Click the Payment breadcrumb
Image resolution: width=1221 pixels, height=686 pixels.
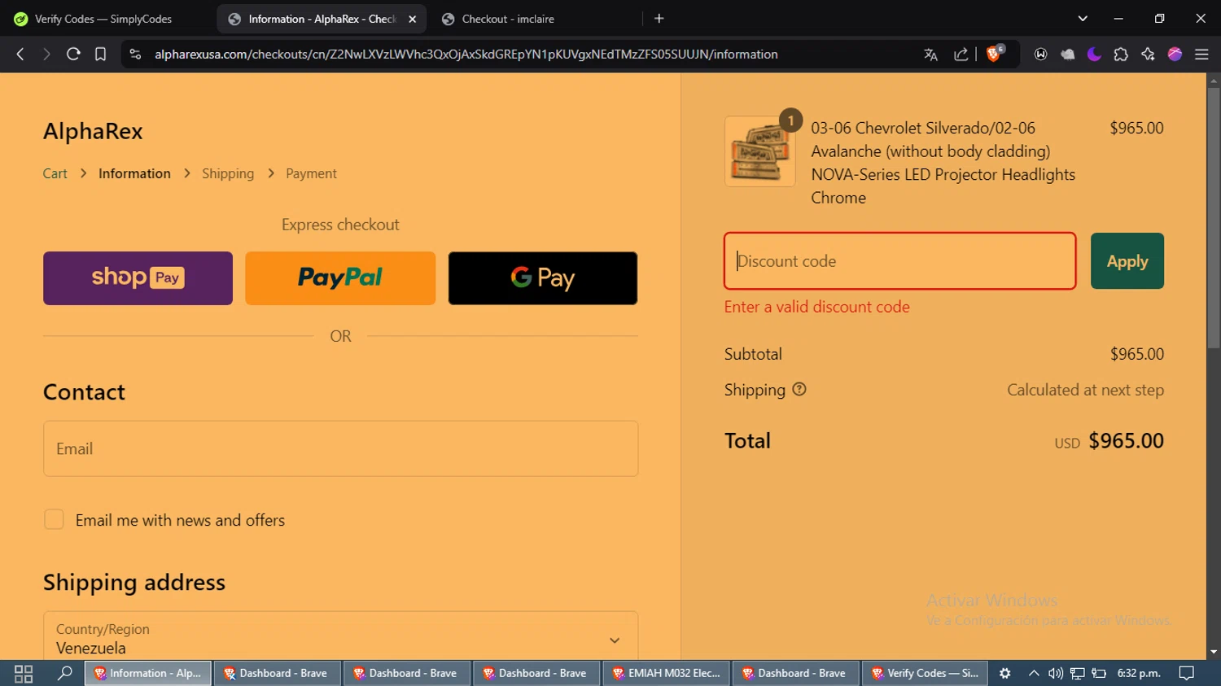(x=311, y=173)
